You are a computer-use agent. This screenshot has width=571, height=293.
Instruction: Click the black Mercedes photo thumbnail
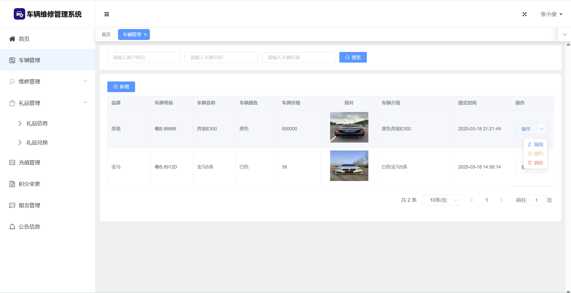click(x=349, y=127)
